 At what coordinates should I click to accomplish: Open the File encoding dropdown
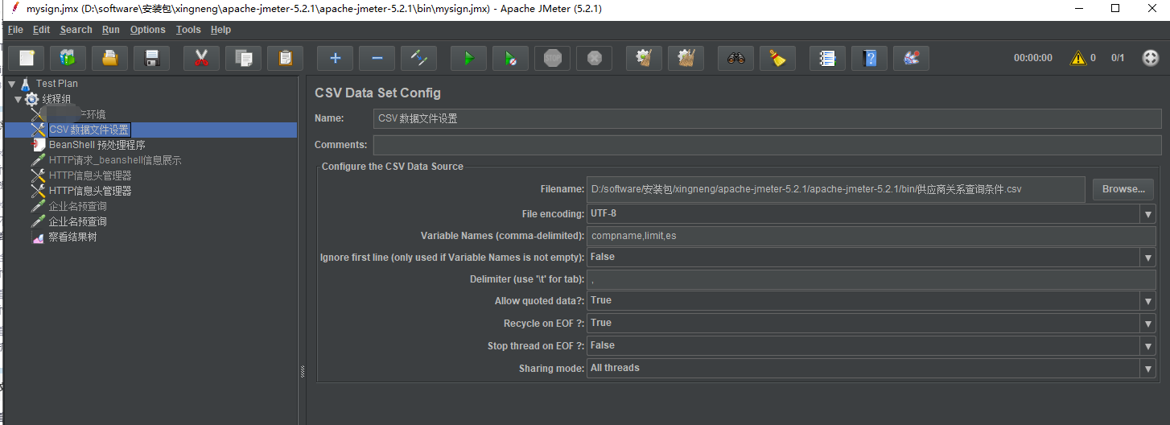[x=1147, y=214]
